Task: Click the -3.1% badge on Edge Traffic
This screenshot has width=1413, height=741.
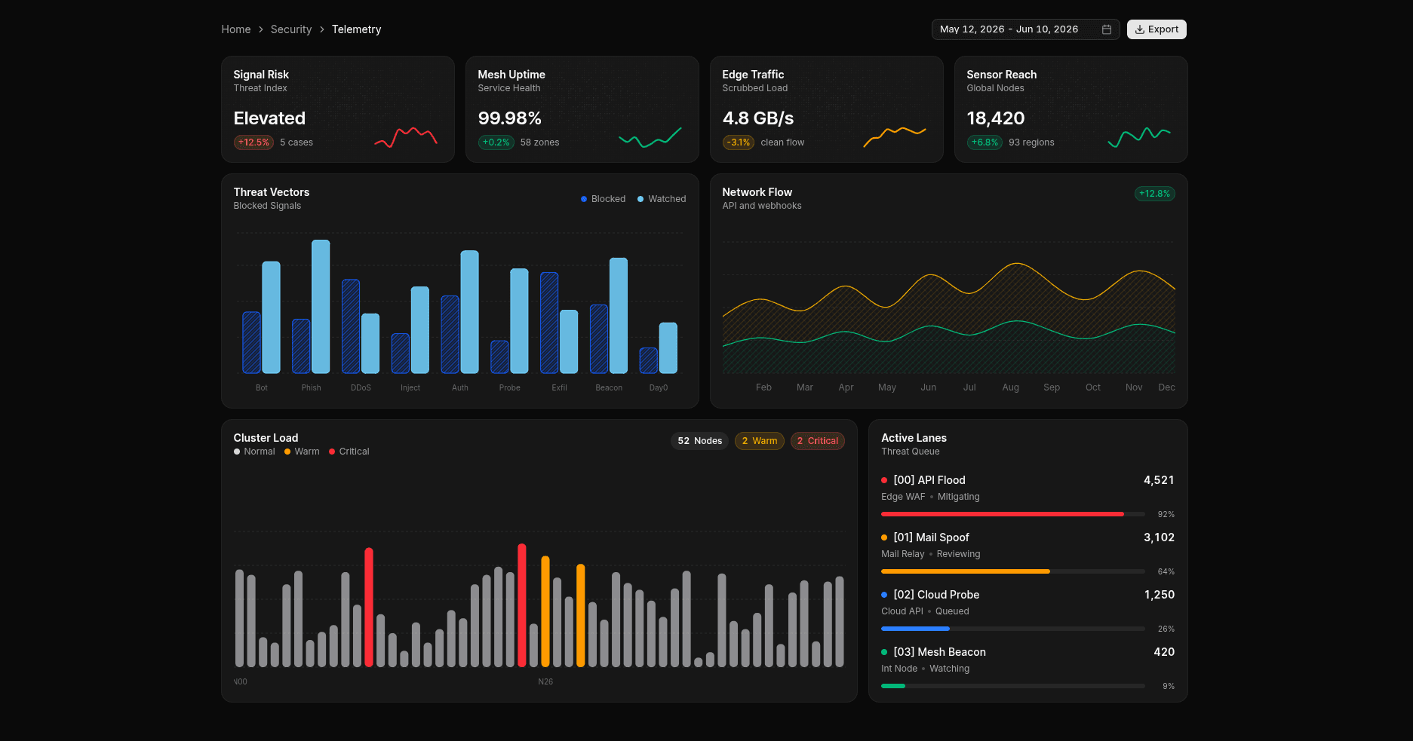Action: 739,142
